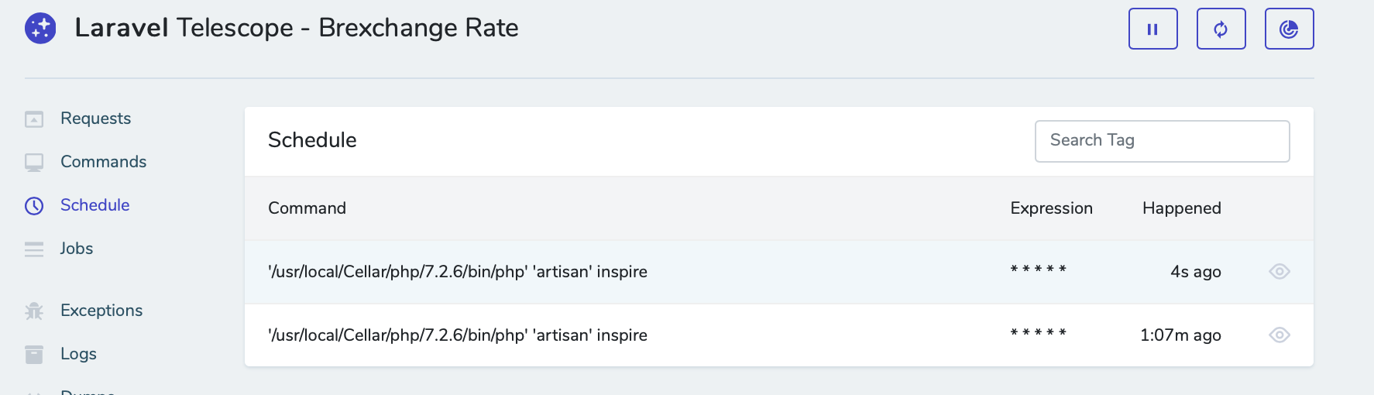View details of the 1:07m ago entry
This screenshot has width=1374, height=395.
[x=1279, y=335]
